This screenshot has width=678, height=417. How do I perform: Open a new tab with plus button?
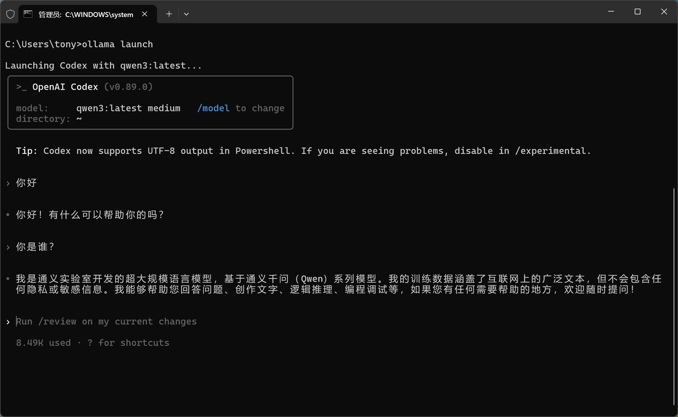(x=169, y=14)
